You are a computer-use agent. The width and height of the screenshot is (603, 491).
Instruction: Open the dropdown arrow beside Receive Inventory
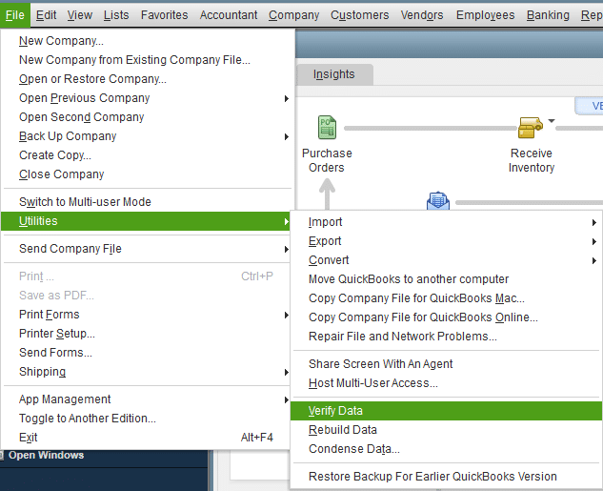(x=552, y=121)
